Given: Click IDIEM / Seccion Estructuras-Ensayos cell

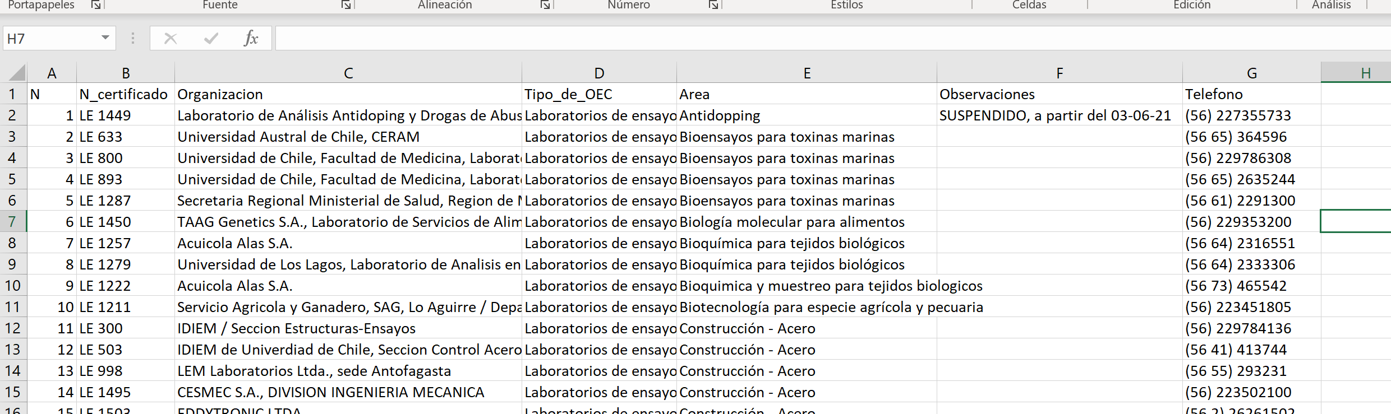Looking at the screenshot, I should click(x=348, y=328).
